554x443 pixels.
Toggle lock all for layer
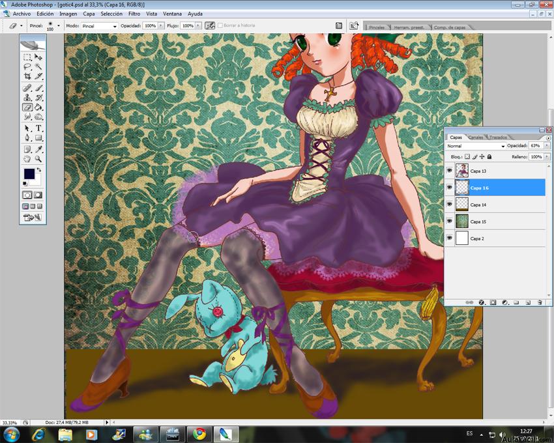tap(489, 156)
